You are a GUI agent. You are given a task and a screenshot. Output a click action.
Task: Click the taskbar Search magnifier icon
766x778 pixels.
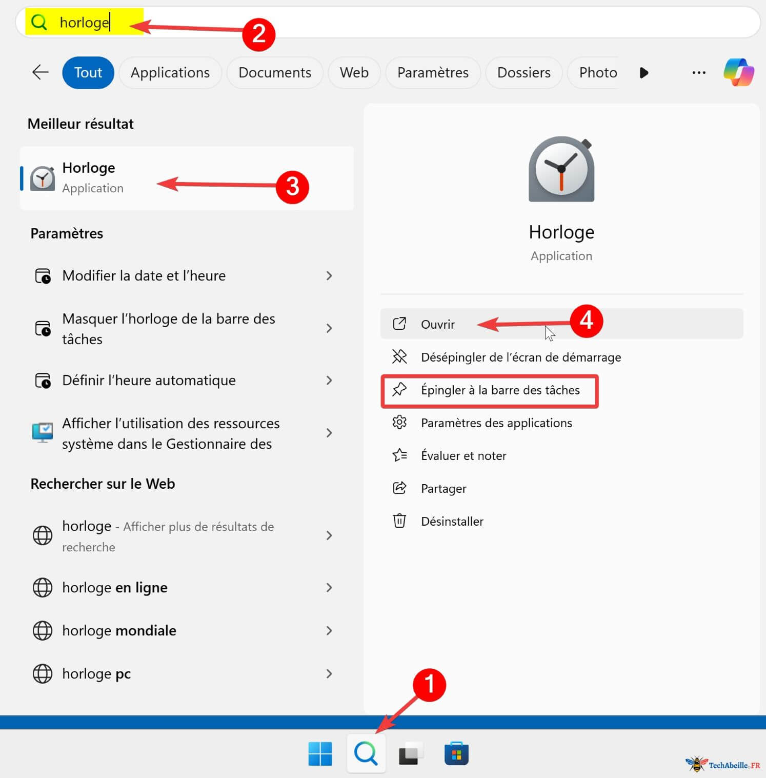click(366, 754)
